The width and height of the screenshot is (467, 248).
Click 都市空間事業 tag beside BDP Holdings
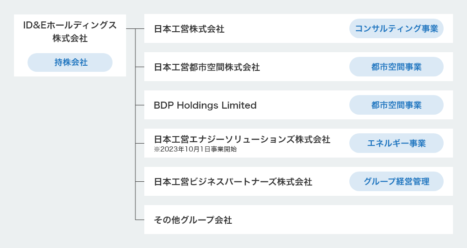pyautogui.click(x=396, y=105)
